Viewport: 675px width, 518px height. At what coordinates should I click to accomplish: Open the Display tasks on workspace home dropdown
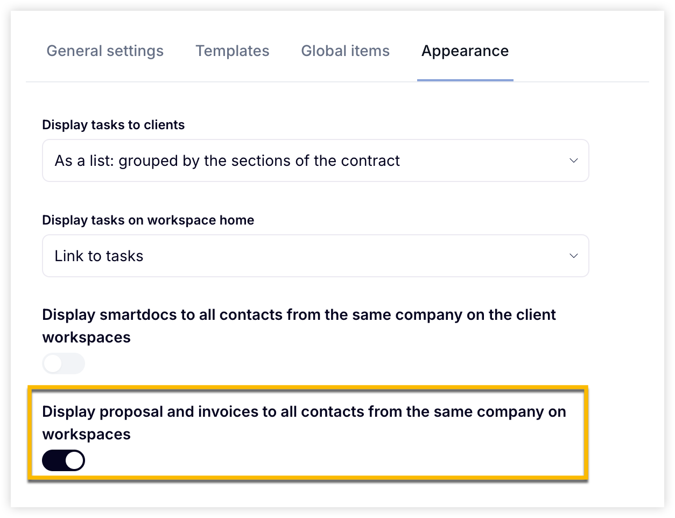[315, 256]
